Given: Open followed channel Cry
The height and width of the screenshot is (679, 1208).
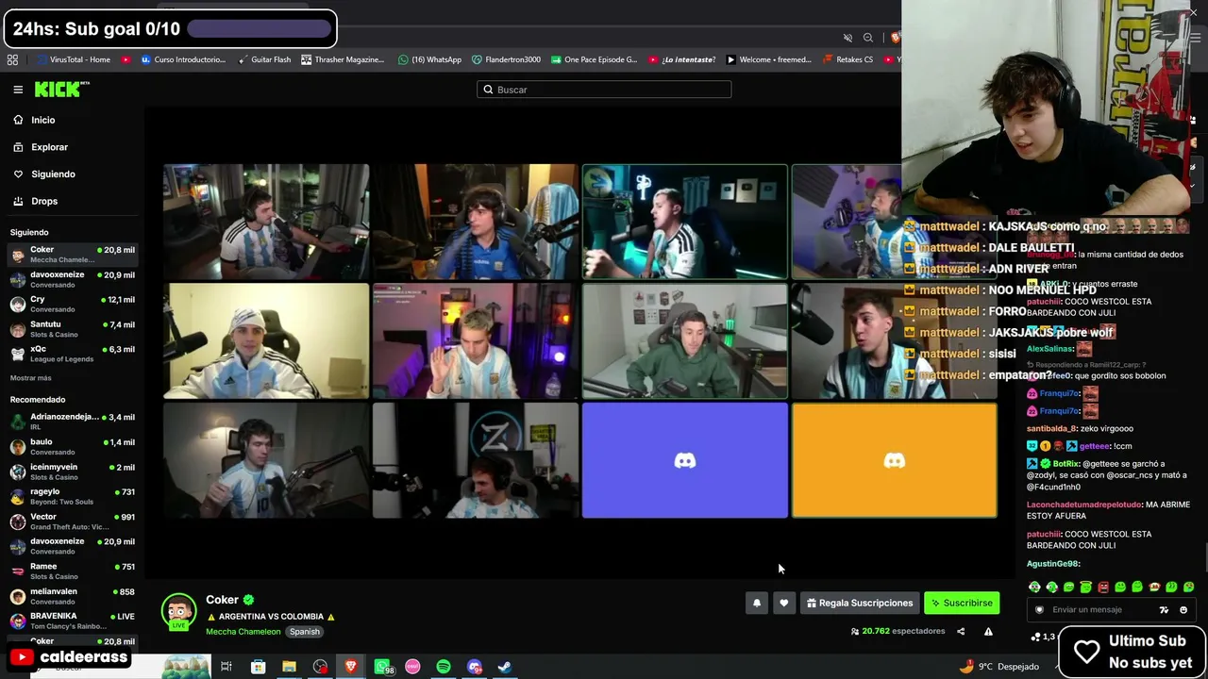Looking at the screenshot, I should (x=72, y=304).
